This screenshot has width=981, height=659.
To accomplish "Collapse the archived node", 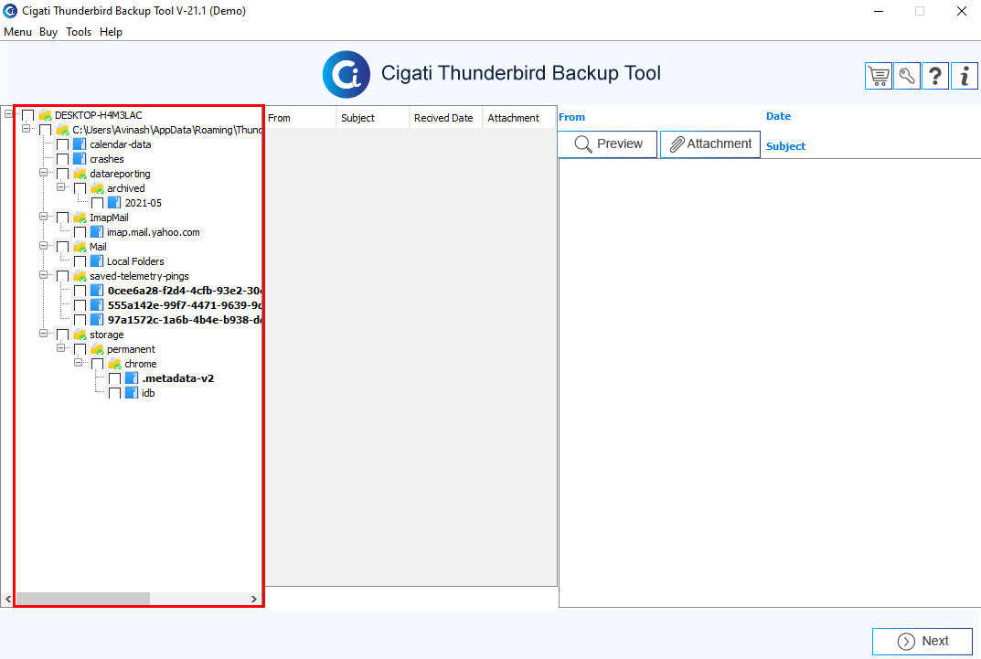I will [x=60, y=187].
